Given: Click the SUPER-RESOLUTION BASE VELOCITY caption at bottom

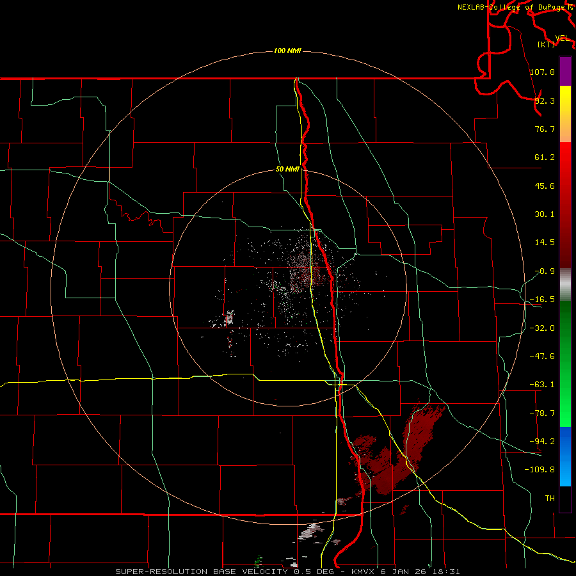Looking at the screenshot, I should tap(287, 572).
